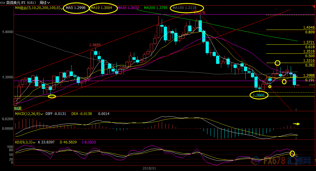Click the yellow arrow in MACD panel
This screenshot has height=171, width=316.
(x=296, y=124)
